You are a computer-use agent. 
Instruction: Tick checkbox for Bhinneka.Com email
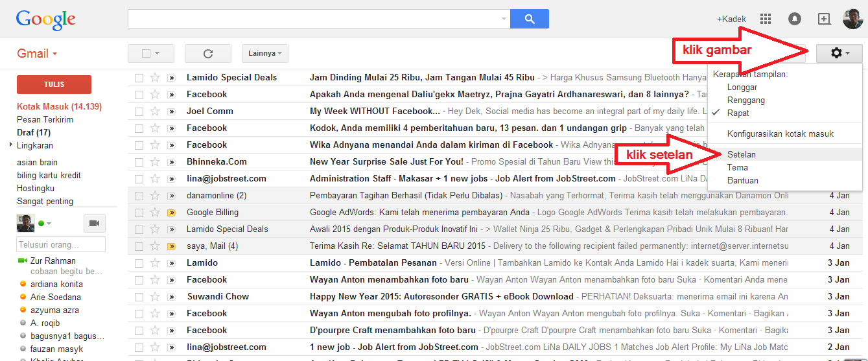[139, 162]
